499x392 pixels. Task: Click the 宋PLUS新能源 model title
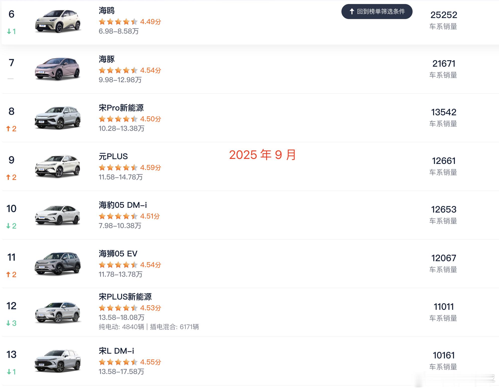click(x=125, y=297)
